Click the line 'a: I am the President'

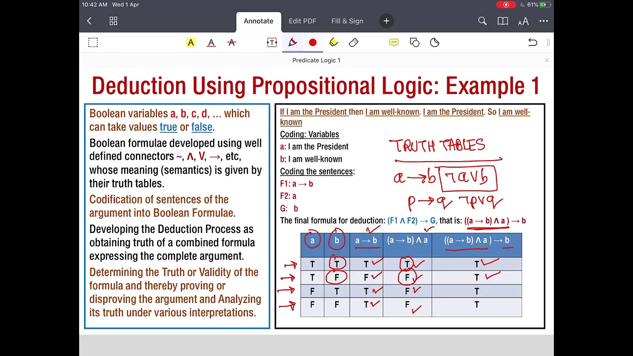coord(314,147)
